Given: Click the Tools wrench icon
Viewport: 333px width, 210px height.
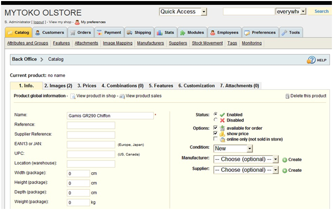Looking at the screenshot, I should tap(284, 33).
